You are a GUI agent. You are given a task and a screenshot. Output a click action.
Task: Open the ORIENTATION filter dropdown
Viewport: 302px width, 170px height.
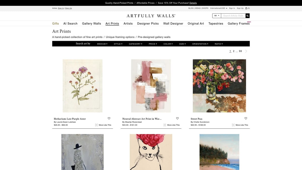(200, 44)
